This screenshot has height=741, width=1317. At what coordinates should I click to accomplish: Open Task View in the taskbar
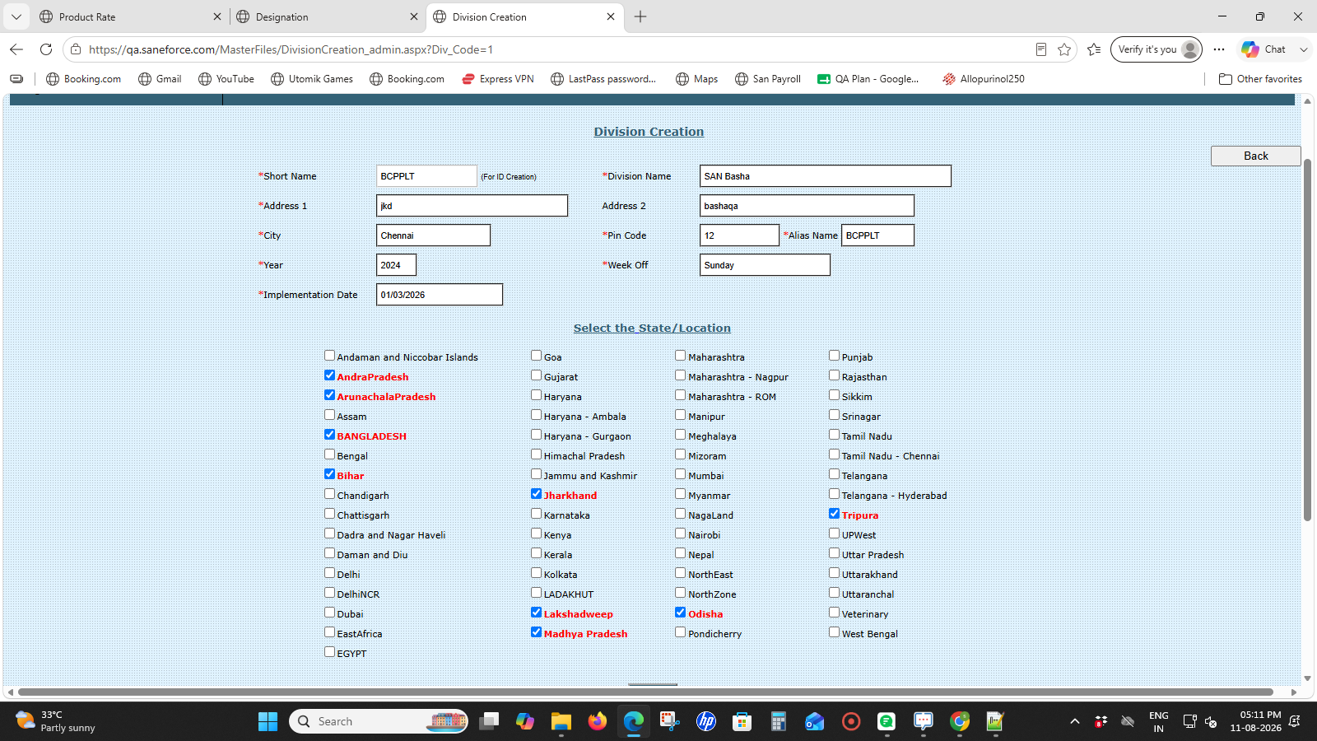coord(489,721)
